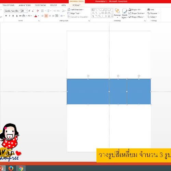
Task: Open the Slide Show ribbon tab
Action: click(x=40, y=5)
